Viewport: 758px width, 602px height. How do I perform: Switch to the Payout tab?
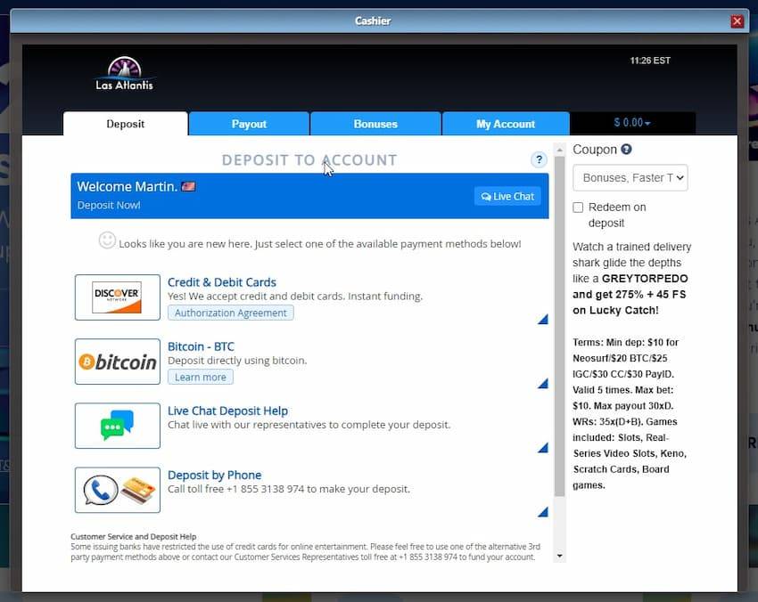(x=249, y=124)
